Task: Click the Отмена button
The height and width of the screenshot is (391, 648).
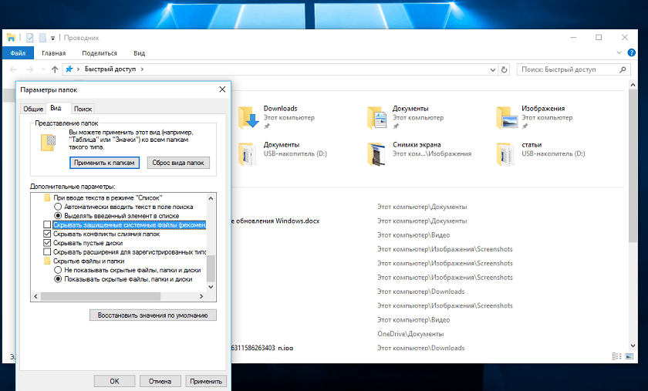Action: 160,381
